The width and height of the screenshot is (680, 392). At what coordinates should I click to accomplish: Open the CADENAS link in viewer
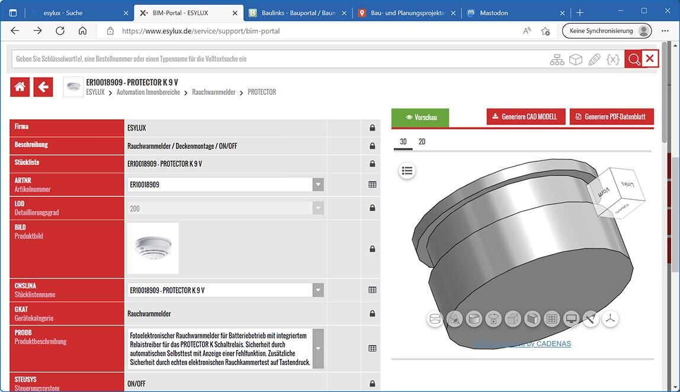point(522,343)
